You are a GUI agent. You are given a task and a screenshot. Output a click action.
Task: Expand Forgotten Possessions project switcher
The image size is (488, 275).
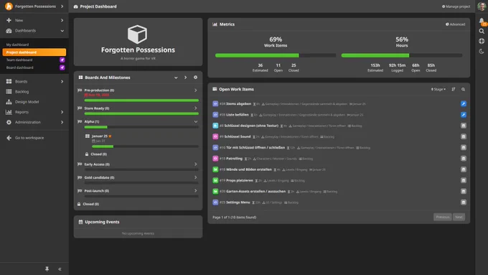coord(62,6)
